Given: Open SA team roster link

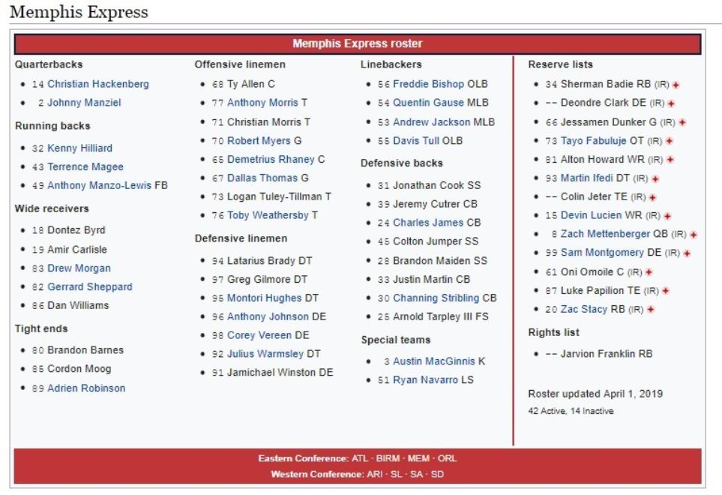Looking at the screenshot, I should 416,474.
